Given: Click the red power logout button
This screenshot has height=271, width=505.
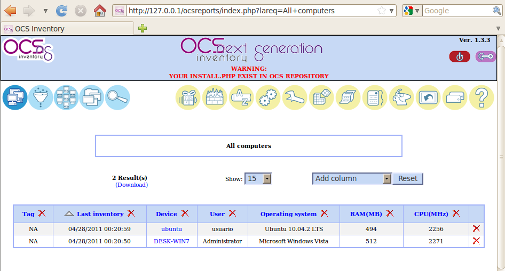Looking at the screenshot, I should [460, 56].
